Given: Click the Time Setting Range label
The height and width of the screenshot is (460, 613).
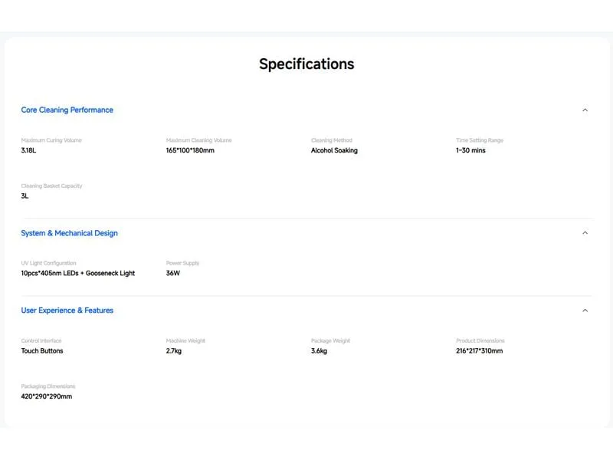Looking at the screenshot, I should click(x=480, y=140).
